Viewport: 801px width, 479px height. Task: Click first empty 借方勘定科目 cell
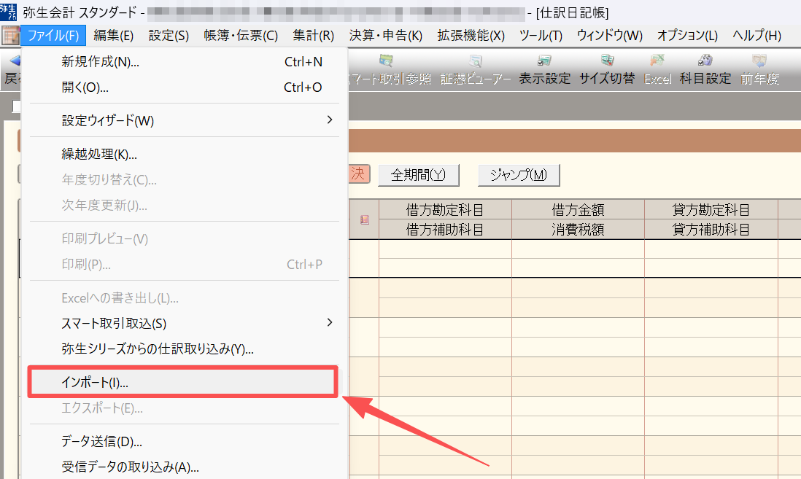[445, 249]
